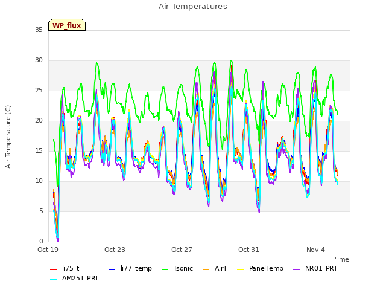
Task: Click the Nov 4 x-axis tick label
Action: tap(315, 250)
